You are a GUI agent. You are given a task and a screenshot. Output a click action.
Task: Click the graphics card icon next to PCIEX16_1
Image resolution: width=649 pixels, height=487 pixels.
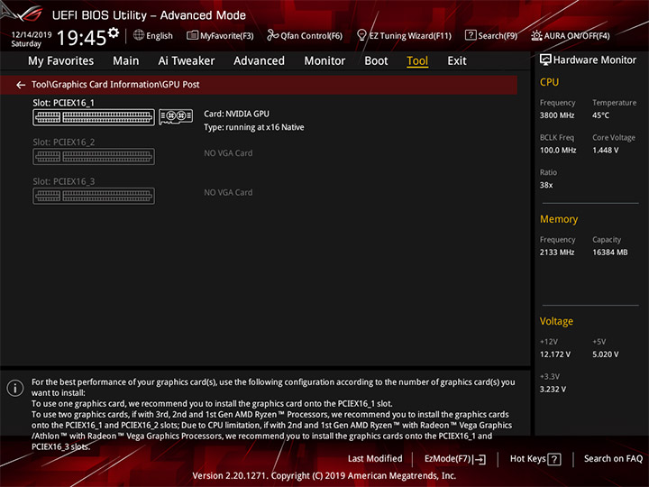[x=176, y=116]
